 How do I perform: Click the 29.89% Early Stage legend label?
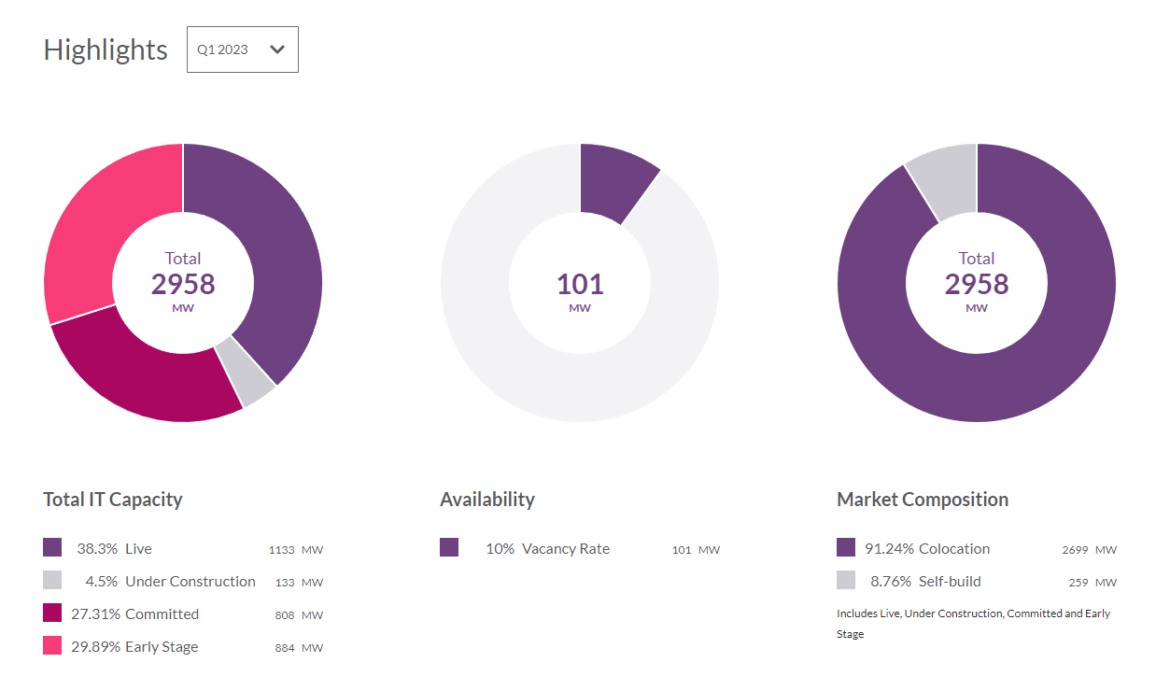point(134,647)
